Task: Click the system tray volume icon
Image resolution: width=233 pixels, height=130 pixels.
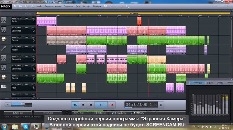Action: point(211,127)
